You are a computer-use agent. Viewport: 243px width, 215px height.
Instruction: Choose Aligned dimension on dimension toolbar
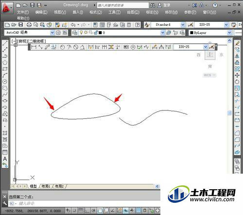[x=40, y=47]
